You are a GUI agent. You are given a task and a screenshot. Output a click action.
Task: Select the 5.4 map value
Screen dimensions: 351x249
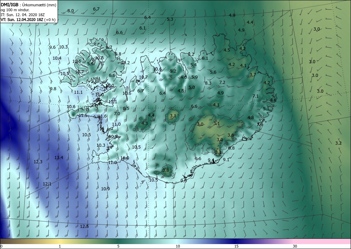point(193,65)
